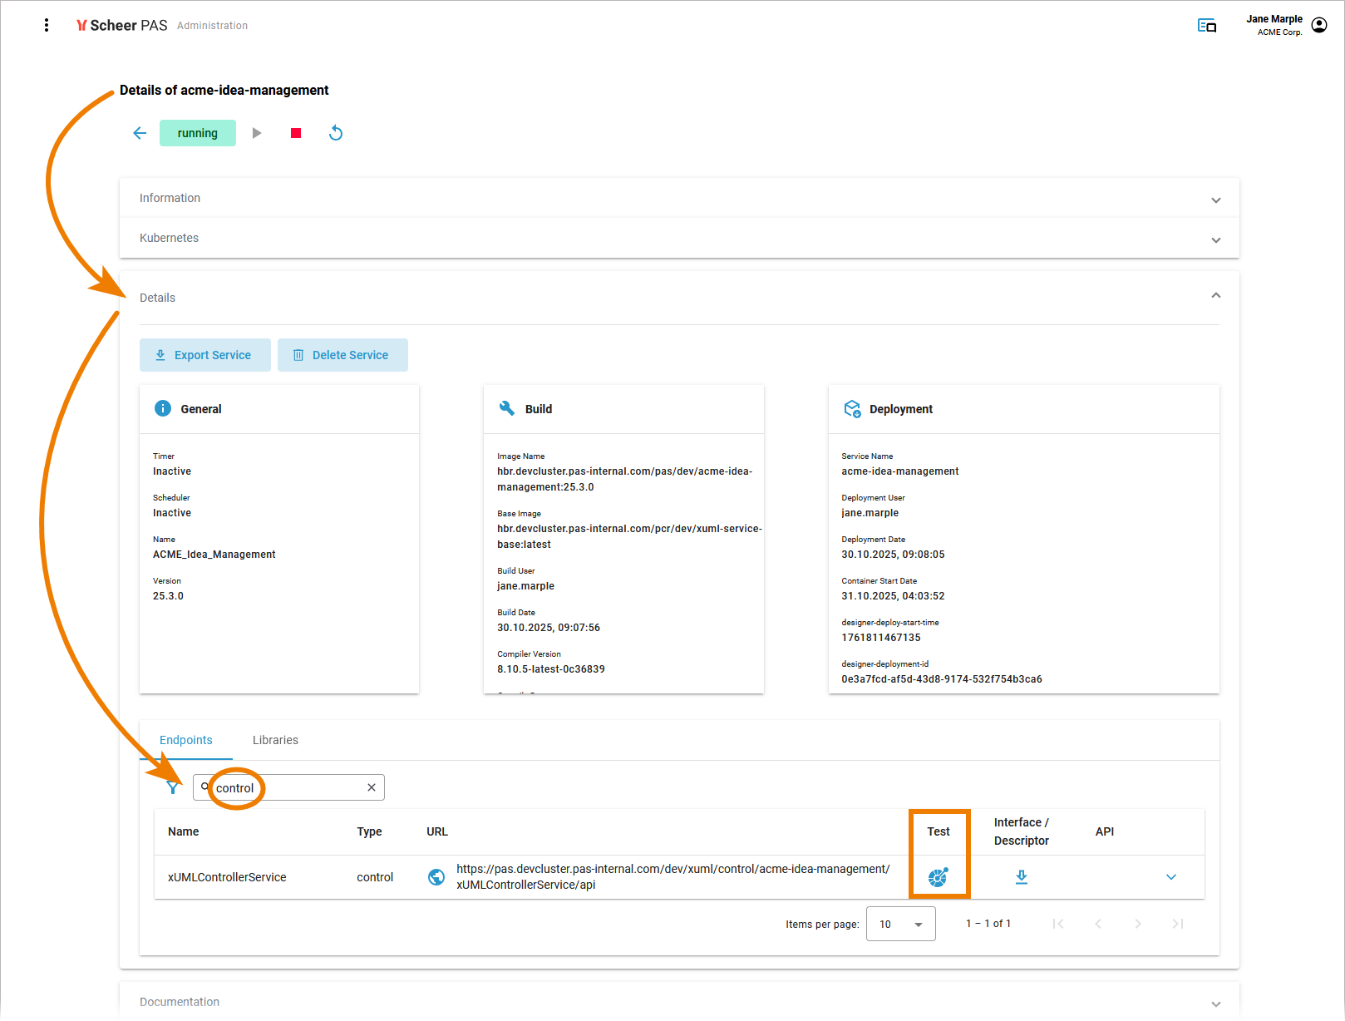Click the Name column header

(x=184, y=831)
